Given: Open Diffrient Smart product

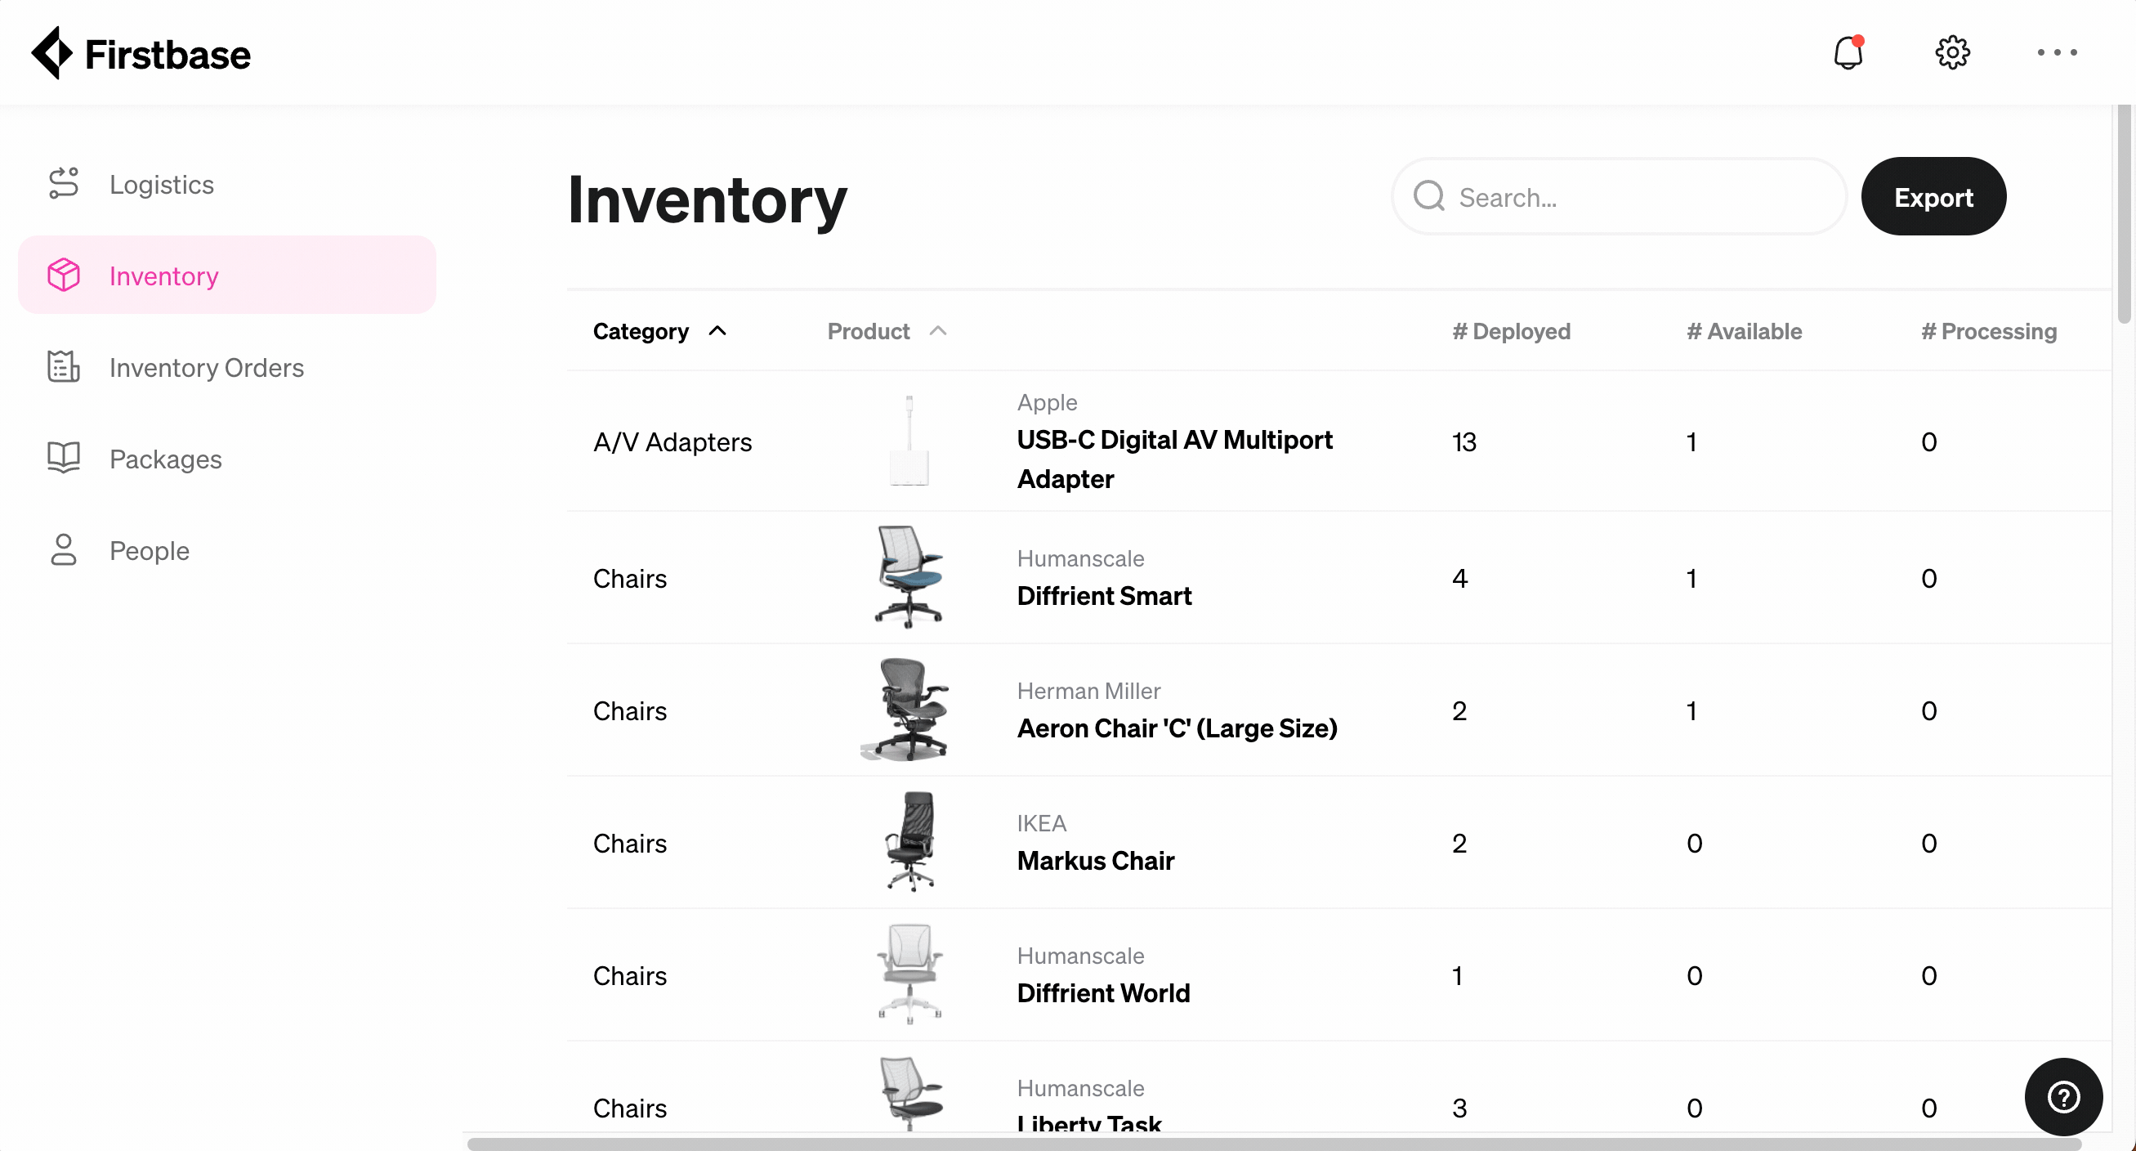Looking at the screenshot, I should [1105, 596].
